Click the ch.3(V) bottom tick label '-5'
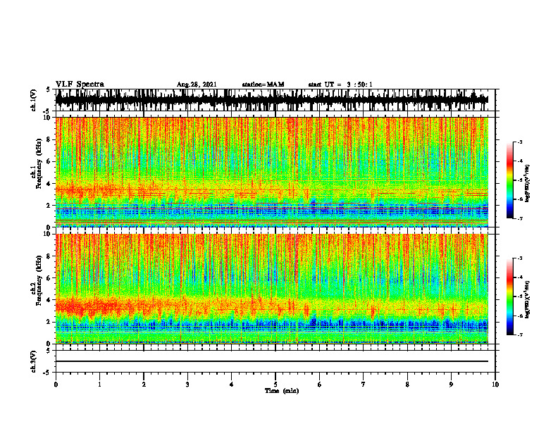The image size is (558, 431). [x=47, y=373]
